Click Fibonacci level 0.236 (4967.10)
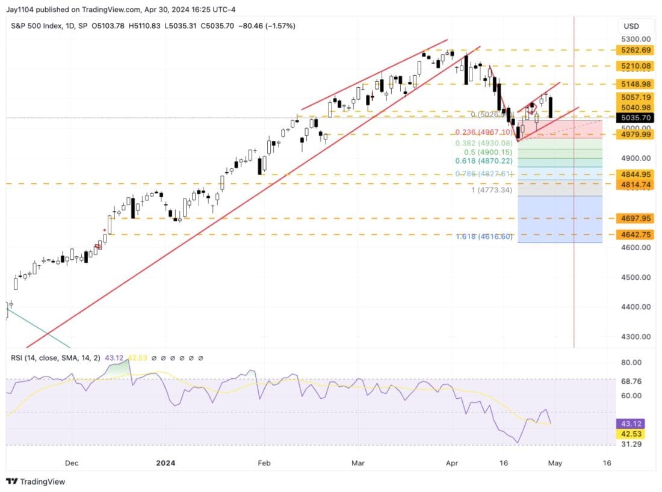This screenshot has width=662, height=492. tap(484, 132)
